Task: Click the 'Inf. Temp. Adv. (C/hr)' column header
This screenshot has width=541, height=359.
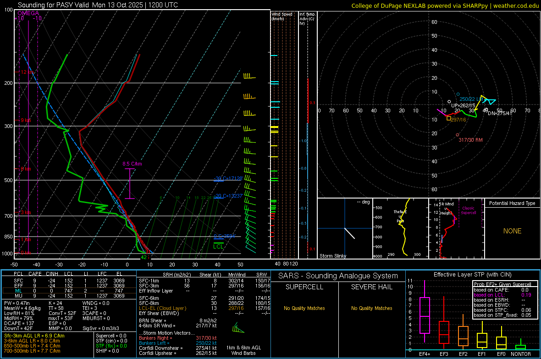Action: (307, 19)
